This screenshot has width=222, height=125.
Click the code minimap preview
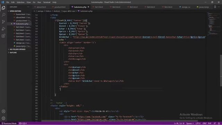[x=213, y=24]
